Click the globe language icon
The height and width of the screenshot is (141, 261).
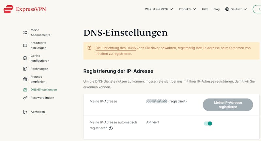pyautogui.click(x=227, y=9)
